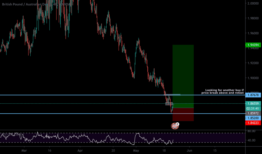The height and width of the screenshot is (154, 262).
Task: Click the 1.87678 horizontal line price label
Action: coord(253,95)
